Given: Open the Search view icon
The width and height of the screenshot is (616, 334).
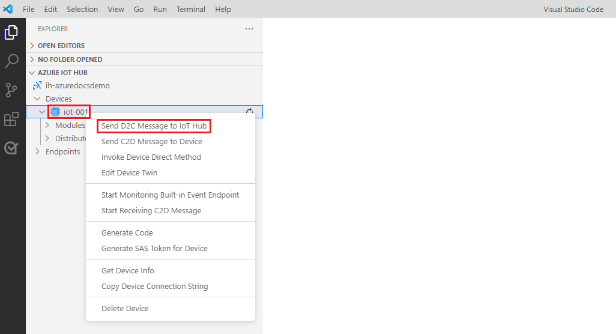Looking at the screenshot, I should (x=11, y=61).
